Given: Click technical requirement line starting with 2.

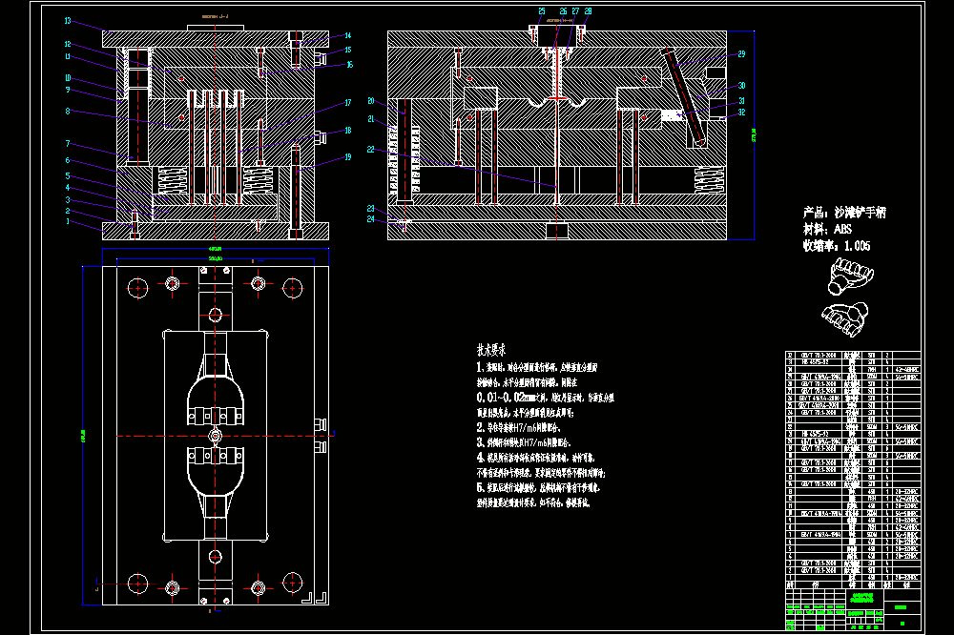Looking at the screenshot, I should coord(518,427).
